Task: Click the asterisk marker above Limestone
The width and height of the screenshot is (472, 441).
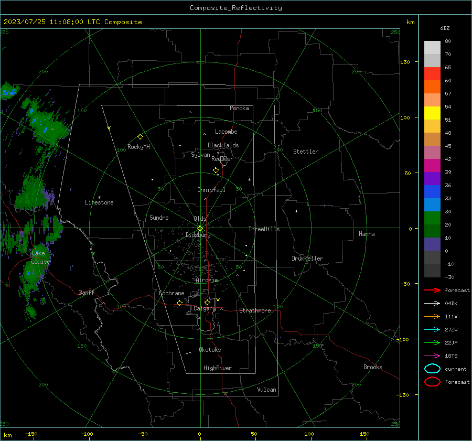Action: click(x=99, y=198)
